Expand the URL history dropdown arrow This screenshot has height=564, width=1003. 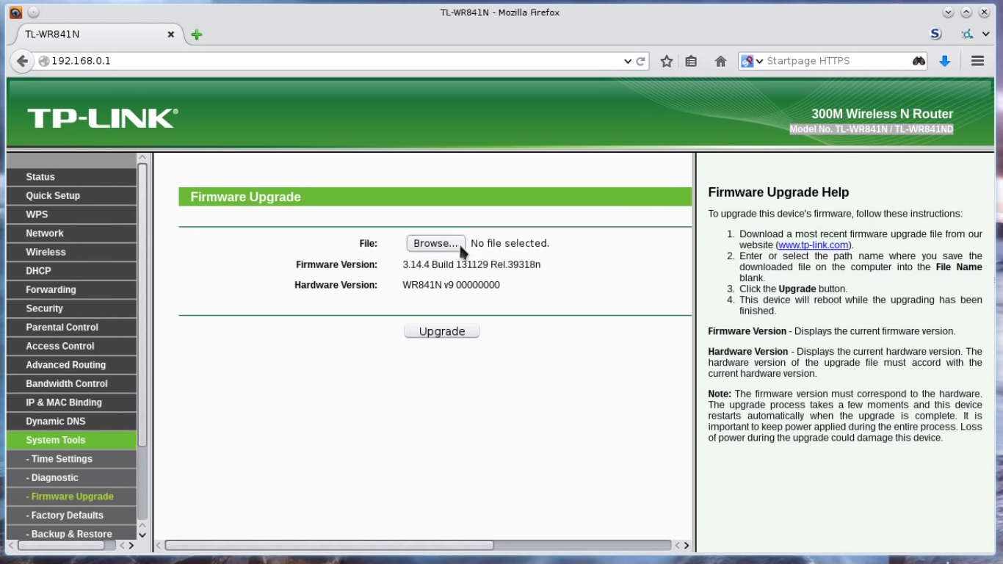coord(627,62)
